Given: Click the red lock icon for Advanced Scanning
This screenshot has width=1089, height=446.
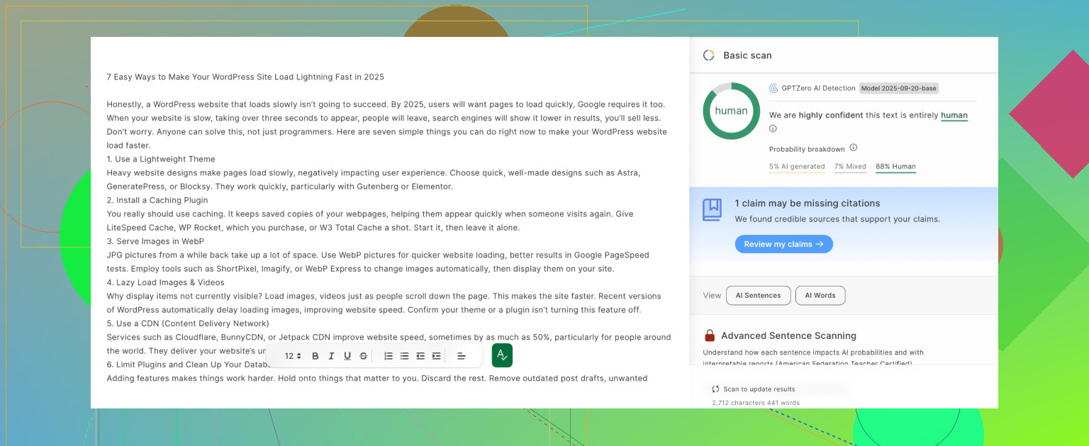Looking at the screenshot, I should [709, 335].
